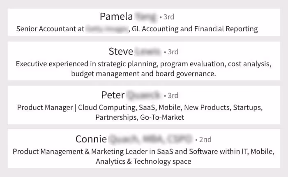The image size is (288, 177).
Task: Click 'budget management and board governance' line
Action: point(144,74)
